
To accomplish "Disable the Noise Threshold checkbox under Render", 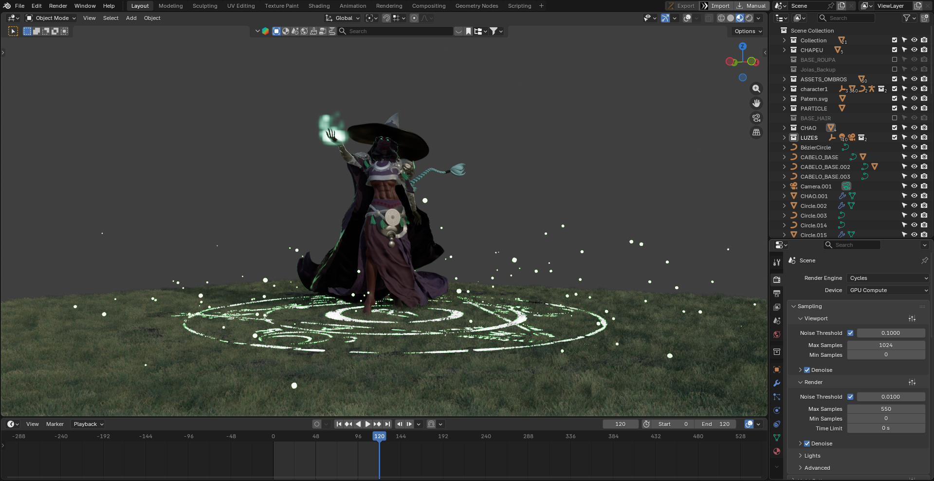I will point(851,397).
